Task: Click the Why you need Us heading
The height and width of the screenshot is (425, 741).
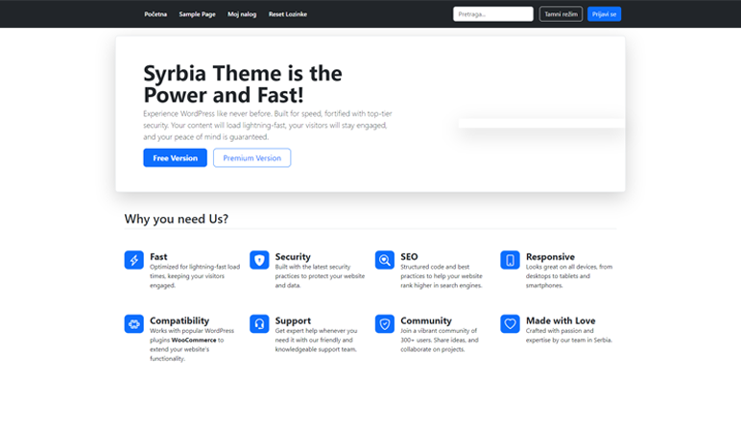Action: point(177,219)
